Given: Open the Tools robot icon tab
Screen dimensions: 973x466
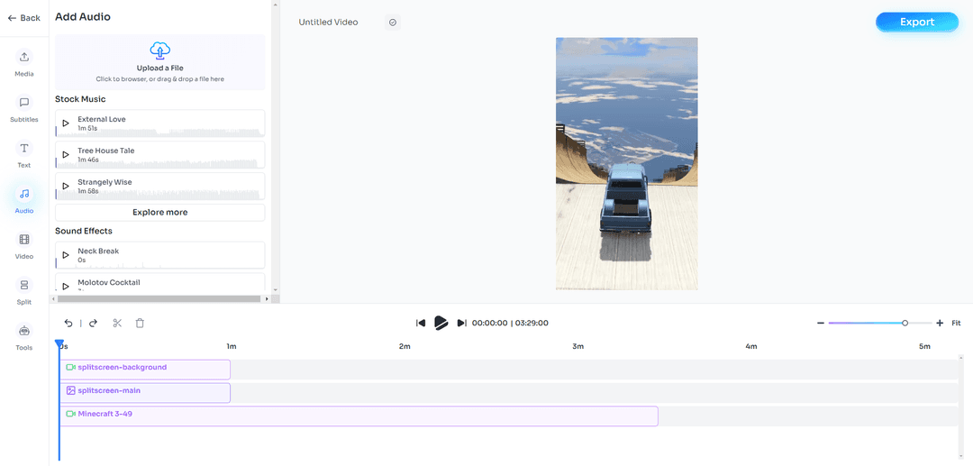Looking at the screenshot, I should (x=24, y=337).
